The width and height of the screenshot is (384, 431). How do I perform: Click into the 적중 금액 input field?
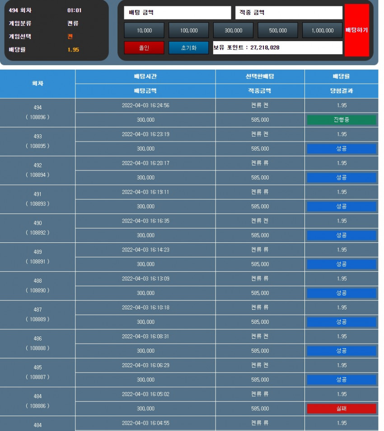[x=289, y=13]
